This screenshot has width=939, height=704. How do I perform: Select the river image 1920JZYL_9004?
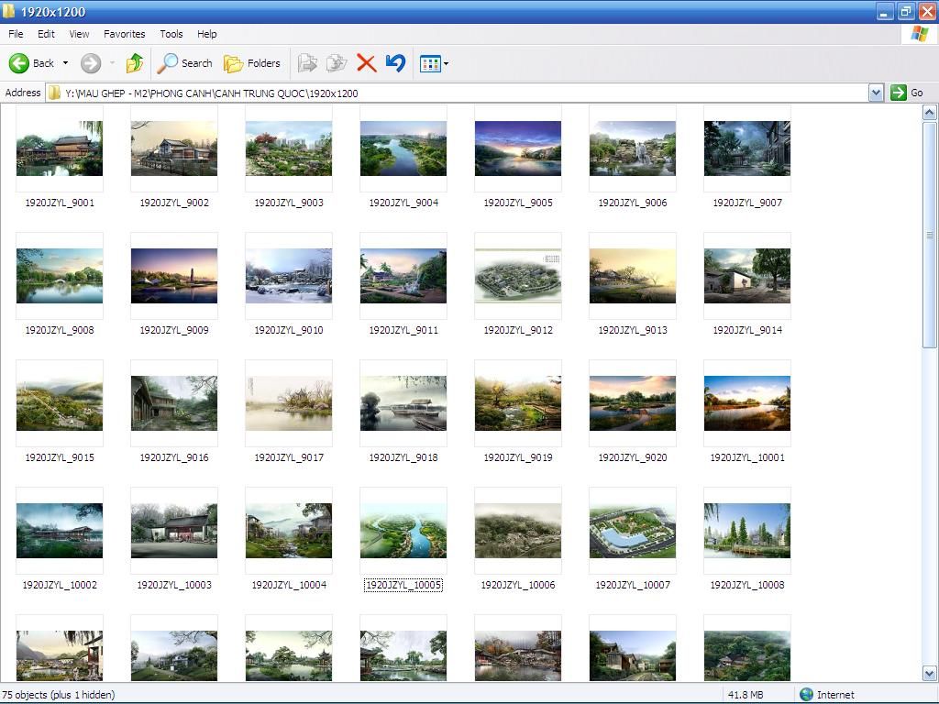[403, 148]
